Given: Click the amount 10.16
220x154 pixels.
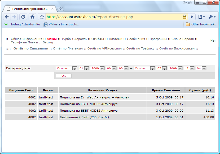Looking at the screenshot, I should click(x=210, y=97).
